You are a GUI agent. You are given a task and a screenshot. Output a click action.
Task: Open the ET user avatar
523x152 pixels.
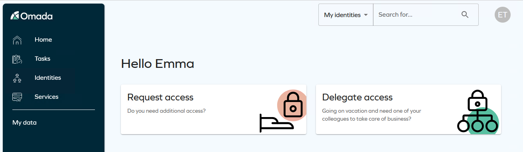point(503,15)
